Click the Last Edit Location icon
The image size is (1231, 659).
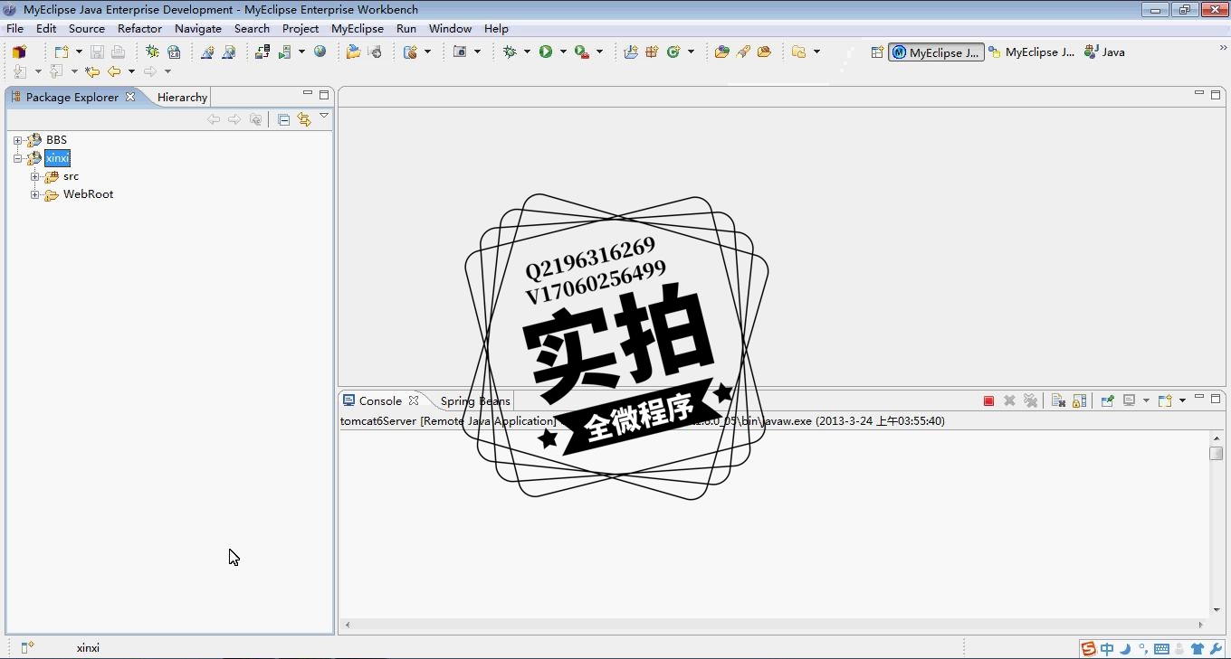pyautogui.click(x=91, y=71)
